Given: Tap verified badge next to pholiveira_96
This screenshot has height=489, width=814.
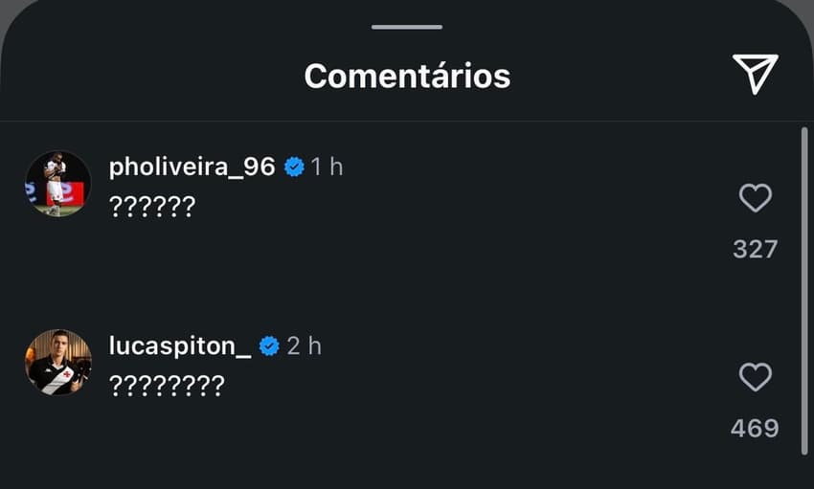Looking at the screenshot, I should [295, 167].
